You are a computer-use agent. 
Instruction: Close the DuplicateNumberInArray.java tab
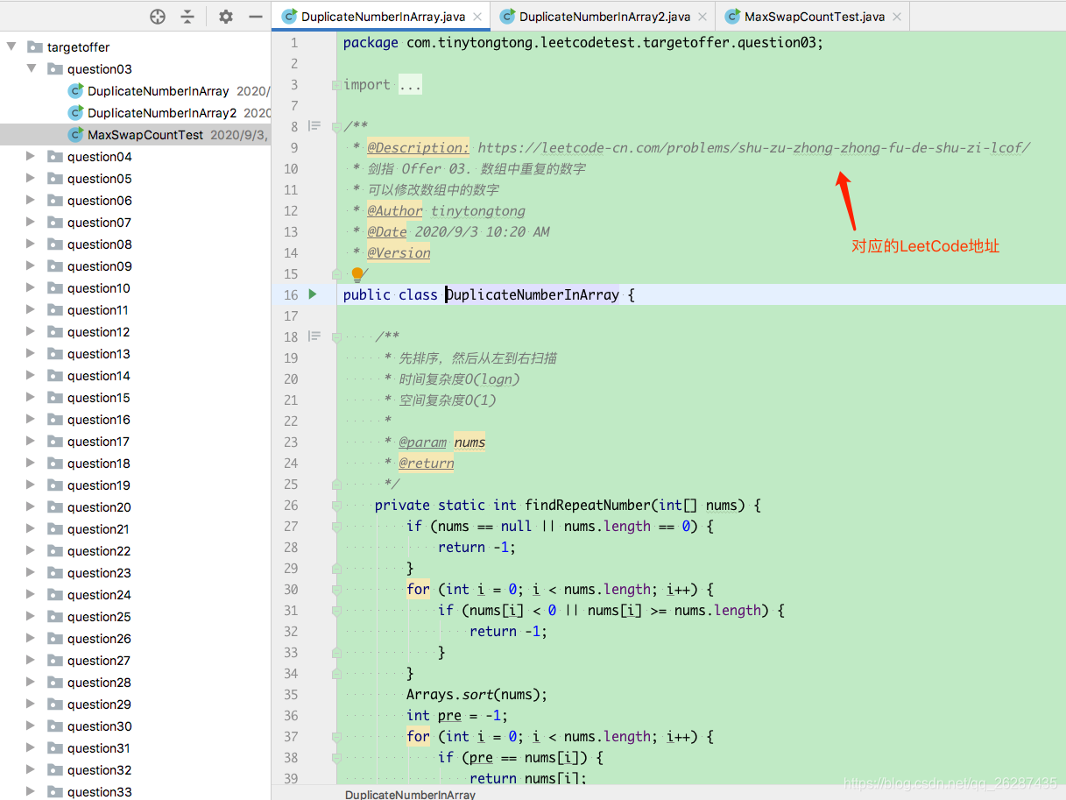[477, 17]
